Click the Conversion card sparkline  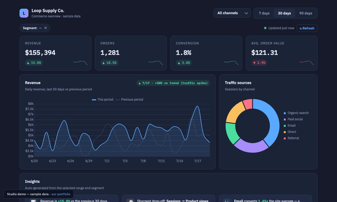[231, 63]
